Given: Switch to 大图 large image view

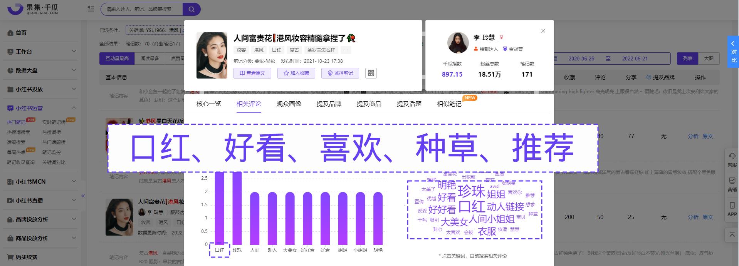Looking at the screenshot, I should (x=709, y=59).
